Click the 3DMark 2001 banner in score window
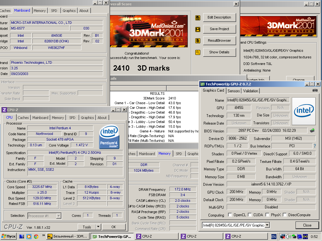Viewport: 322px width, 241px height. point(149,31)
